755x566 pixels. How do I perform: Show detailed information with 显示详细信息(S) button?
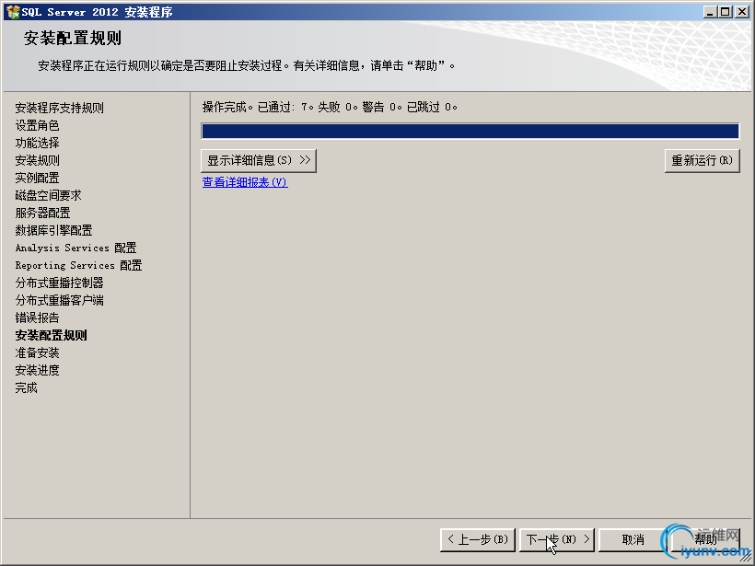pyautogui.click(x=259, y=160)
